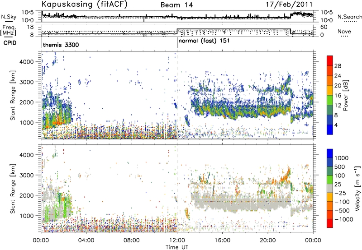
Task: Click the '4' Power colorbar value
Action: tap(336, 125)
